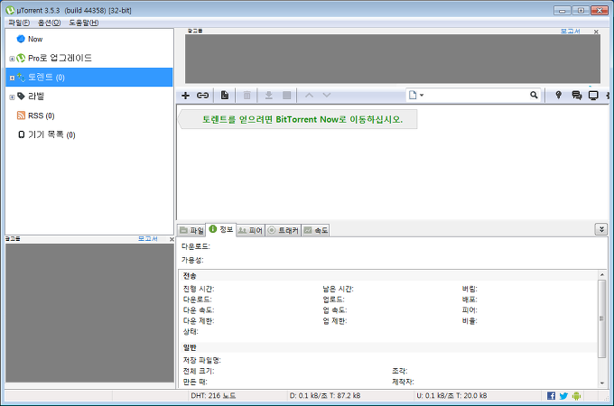Open the 옵션(O) menu
The width and height of the screenshot is (614, 406).
(x=49, y=23)
